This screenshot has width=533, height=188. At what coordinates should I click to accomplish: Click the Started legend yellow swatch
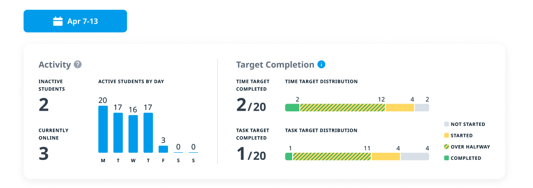(446, 135)
